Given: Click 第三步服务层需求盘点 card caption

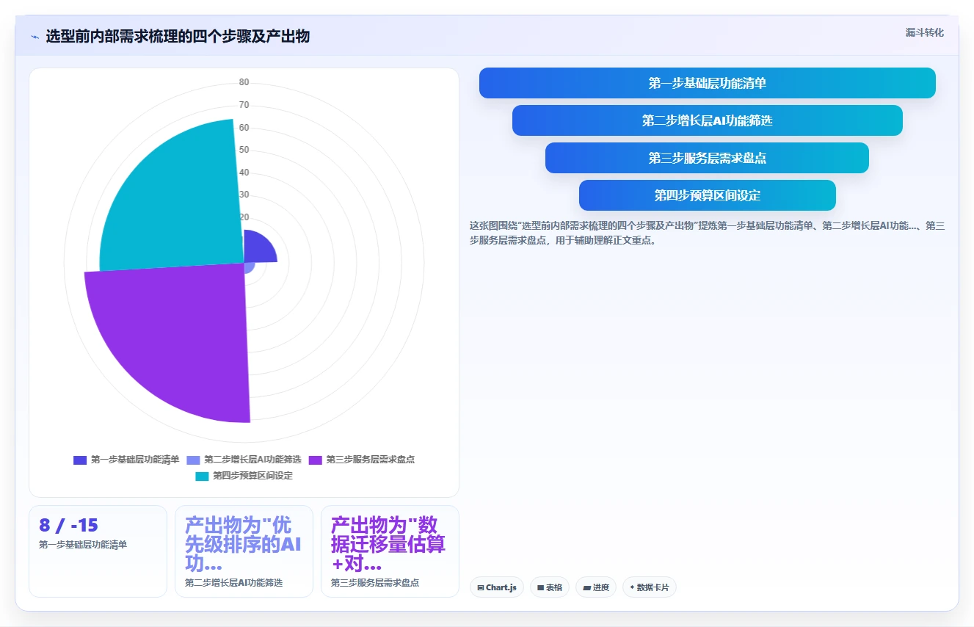Looking at the screenshot, I should [375, 583].
